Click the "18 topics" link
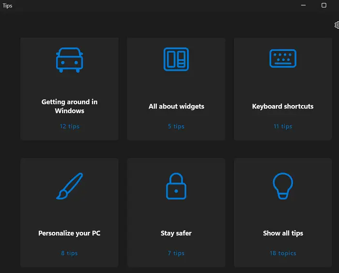Viewport: 339px width, 273px height. 283,253
